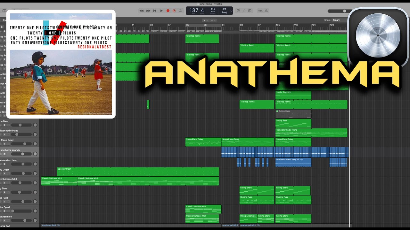Select the first Classic Suitcase Mk I region
410x230 pixels.
point(59,181)
